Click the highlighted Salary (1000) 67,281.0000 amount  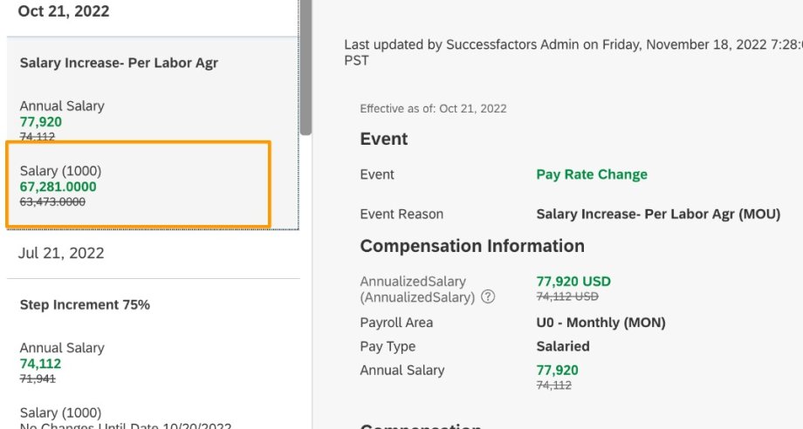(58, 187)
